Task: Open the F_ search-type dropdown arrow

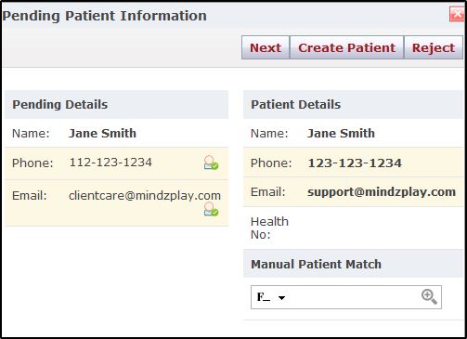Action: point(281,298)
